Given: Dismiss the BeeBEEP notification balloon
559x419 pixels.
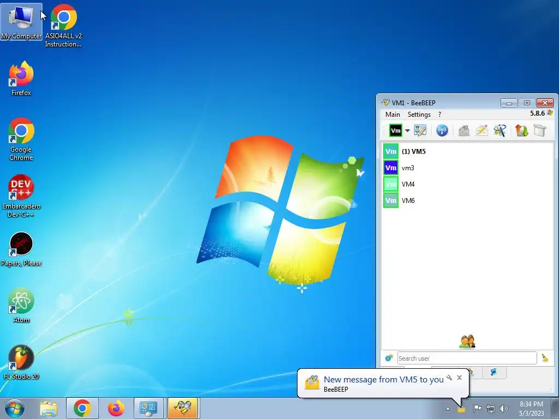Looking at the screenshot, I should pyautogui.click(x=459, y=378).
